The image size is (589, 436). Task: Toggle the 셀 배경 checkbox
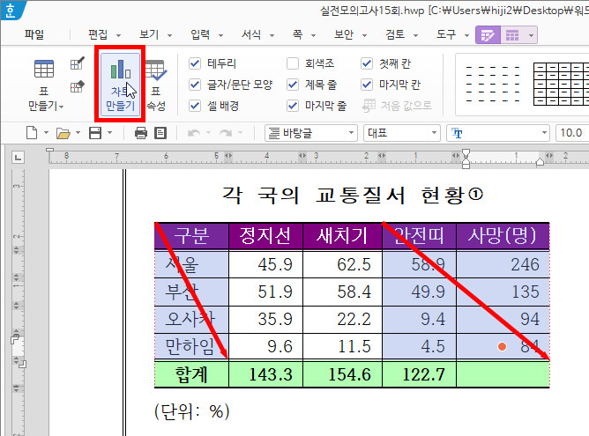click(195, 106)
